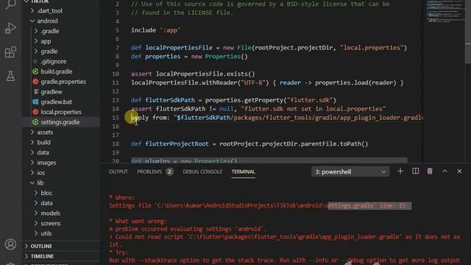Click 'assert localPropertiesFile.exists()' line
471x265 pixels.
[193, 74]
